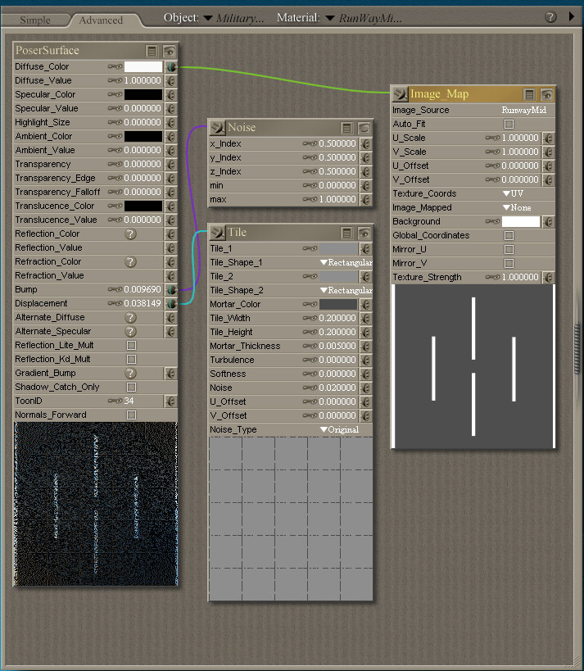Click the Noise node output plug icon

[x=218, y=127]
